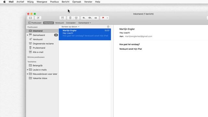Open Sorteer op datum dropdown
Screen dimensions: 208x117
coord(70,27)
